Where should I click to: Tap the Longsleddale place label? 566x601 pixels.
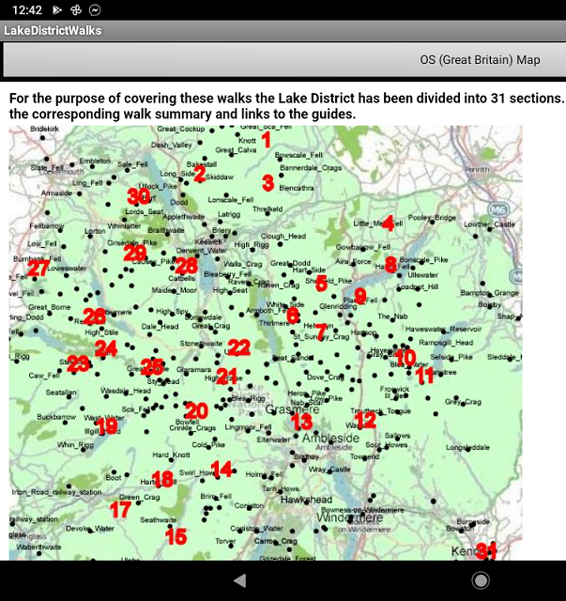click(467, 447)
